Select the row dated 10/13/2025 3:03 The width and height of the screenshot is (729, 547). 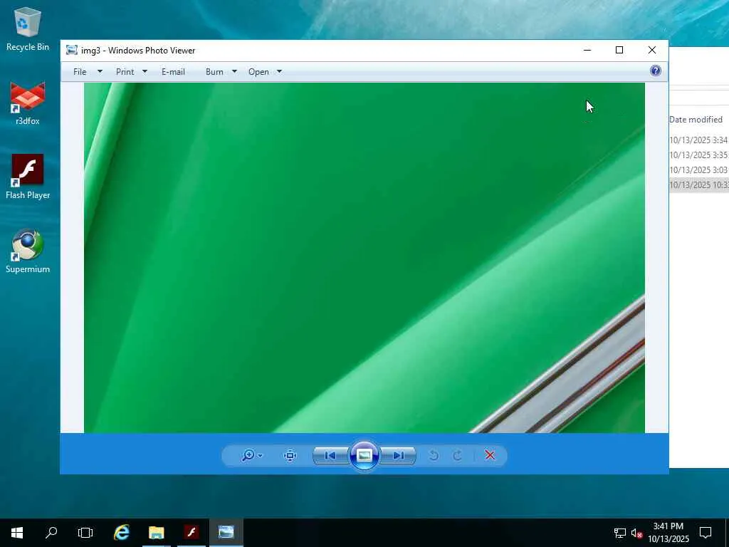(x=699, y=170)
